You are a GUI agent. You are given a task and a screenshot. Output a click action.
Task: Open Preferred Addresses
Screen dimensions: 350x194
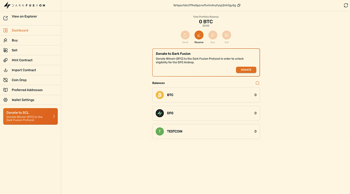[x=27, y=90]
